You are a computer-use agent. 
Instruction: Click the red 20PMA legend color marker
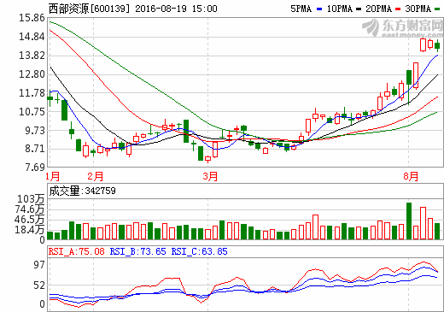[x=398, y=9]
